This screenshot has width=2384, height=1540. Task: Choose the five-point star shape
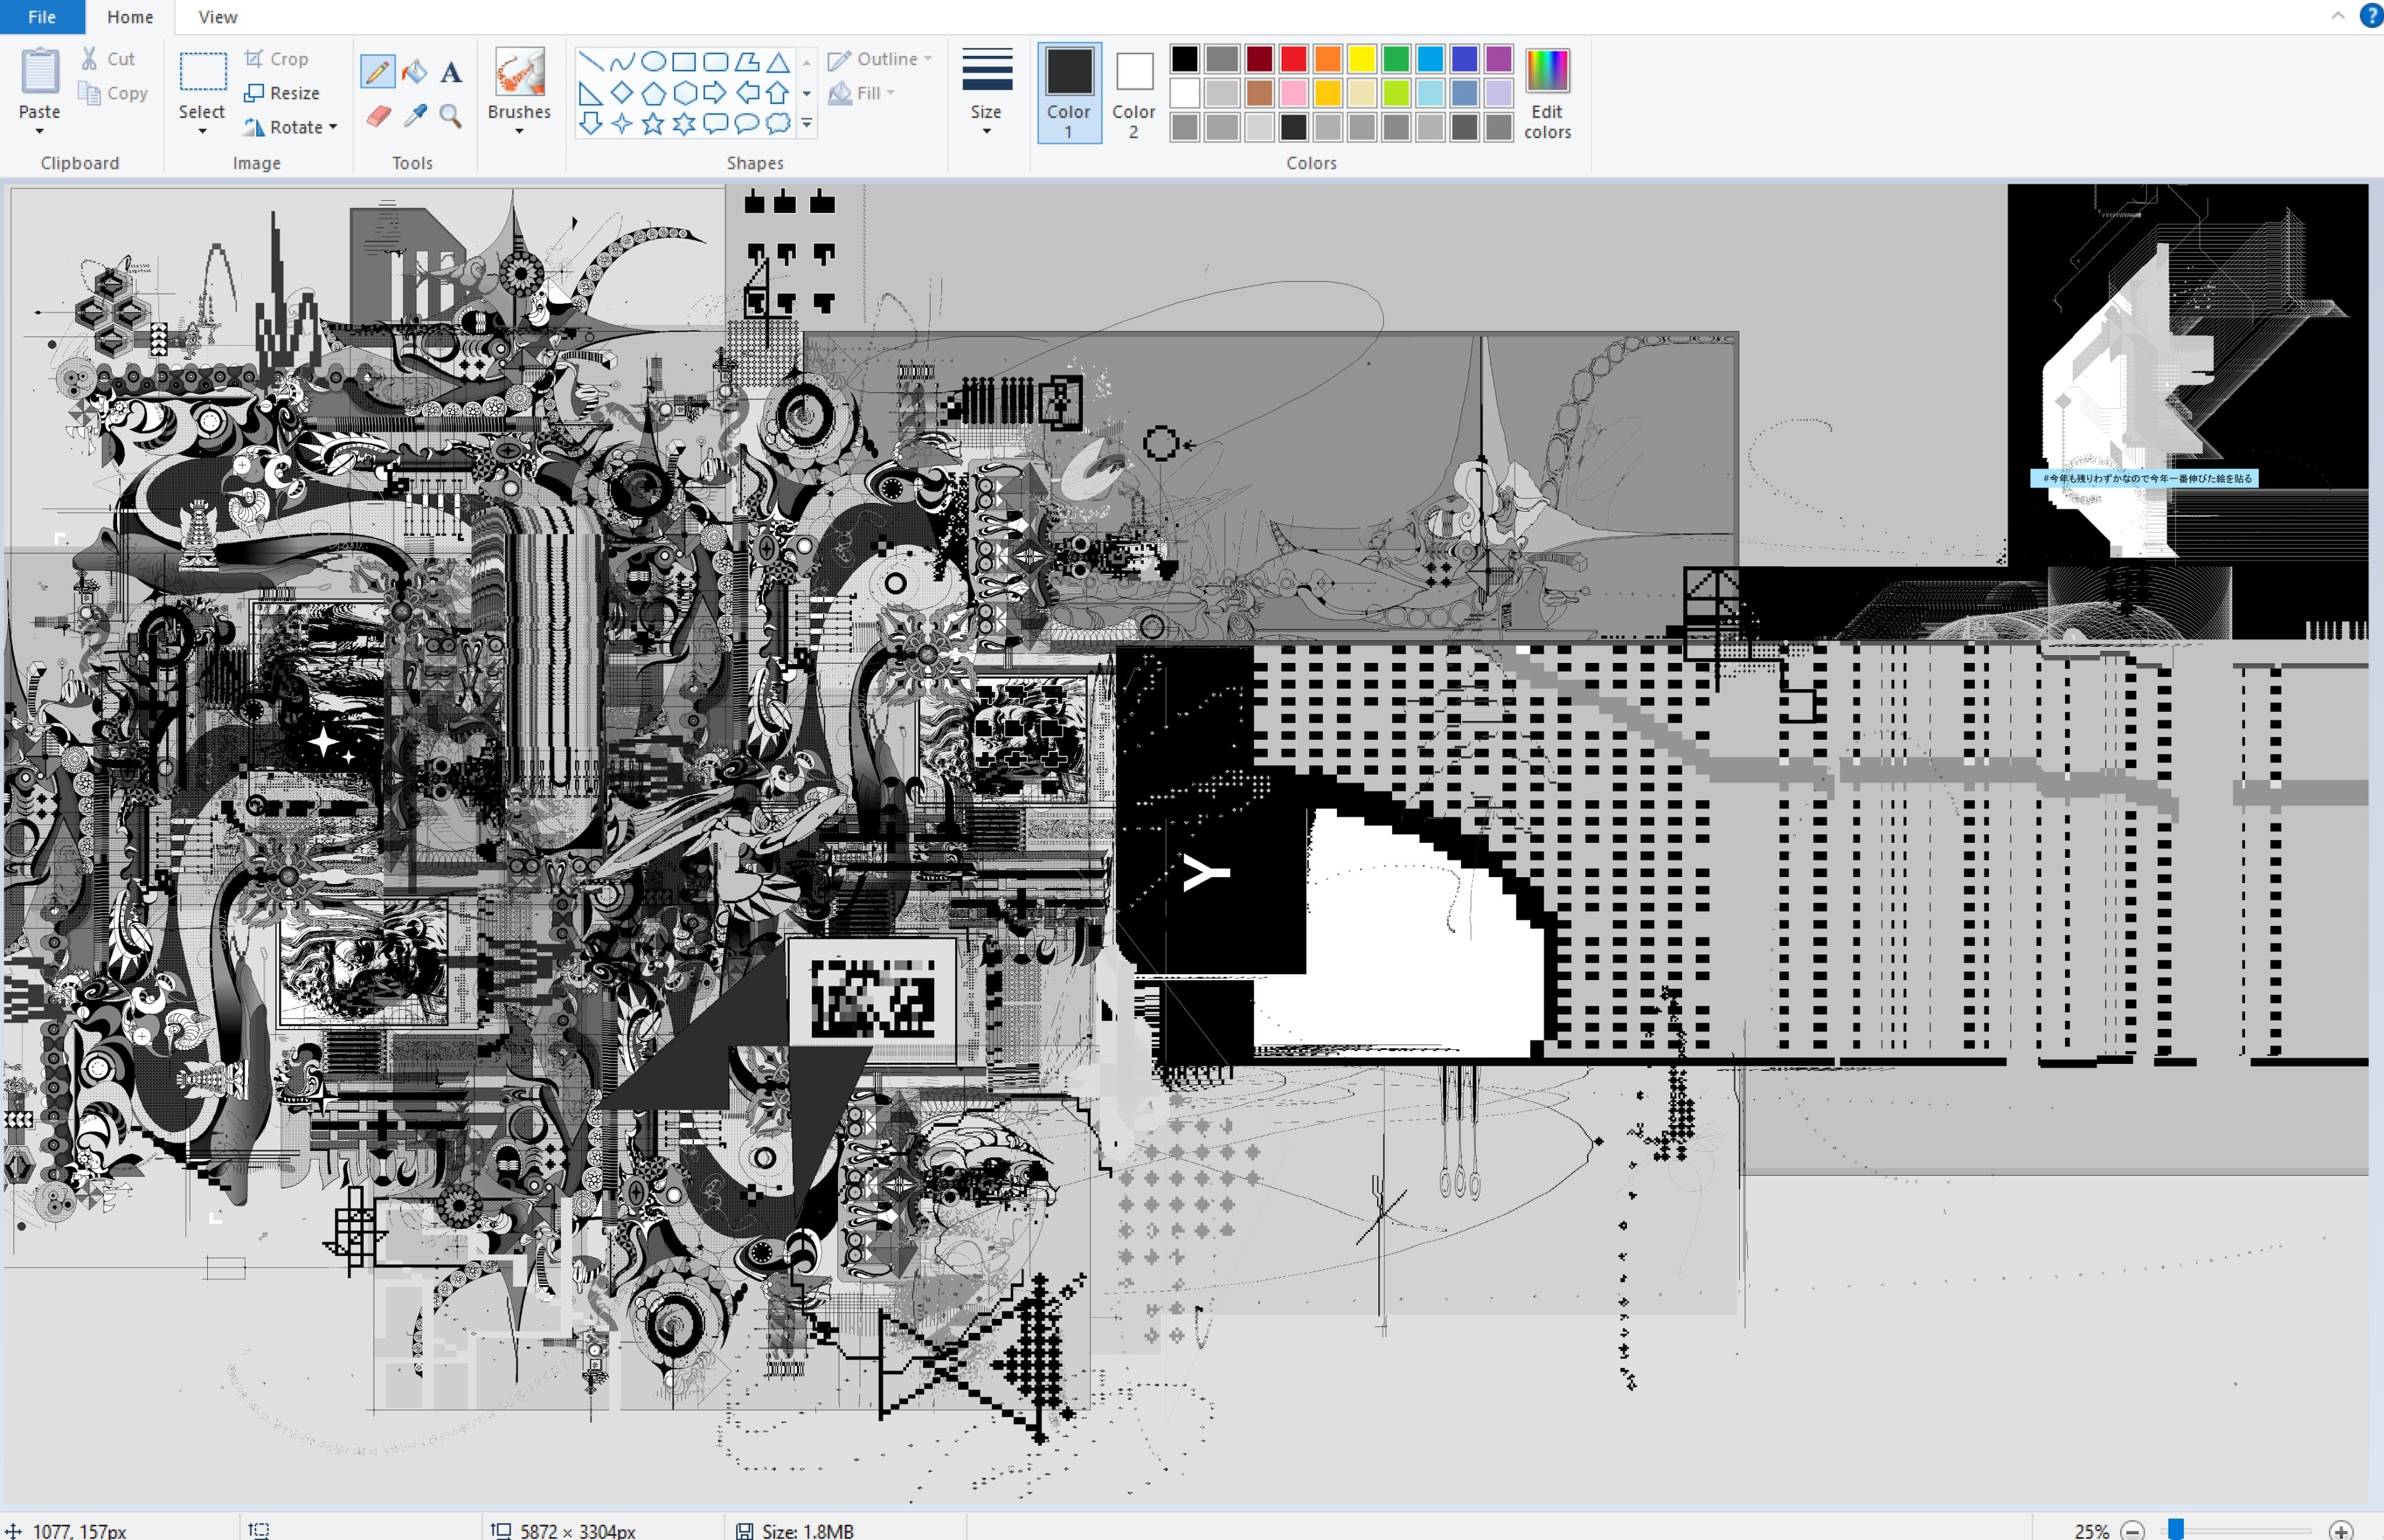653,123
